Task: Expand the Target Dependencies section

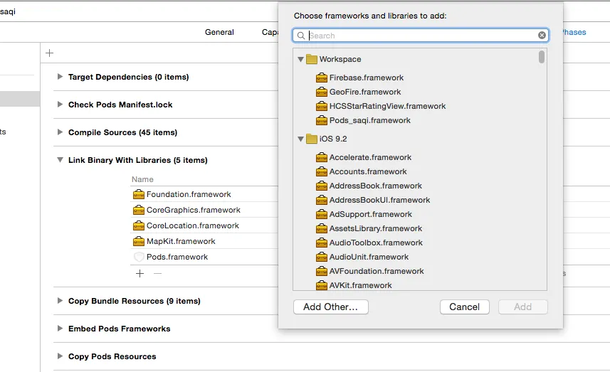Action: coord(61,77)
